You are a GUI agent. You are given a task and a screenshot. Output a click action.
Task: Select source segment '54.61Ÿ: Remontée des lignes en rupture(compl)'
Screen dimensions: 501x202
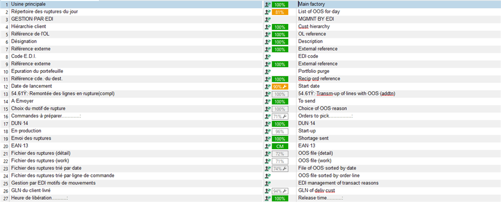point(62,93)
